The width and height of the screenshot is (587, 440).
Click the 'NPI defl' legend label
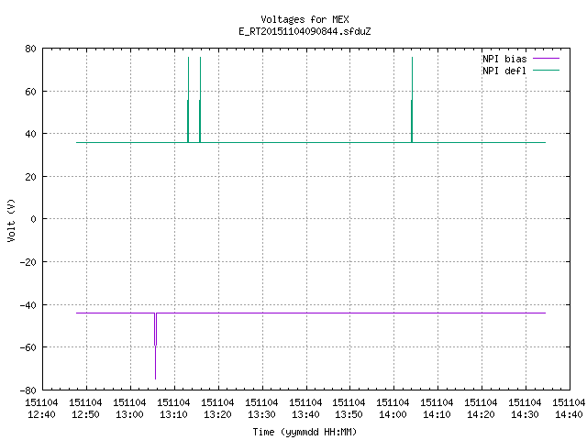[504, 71]
